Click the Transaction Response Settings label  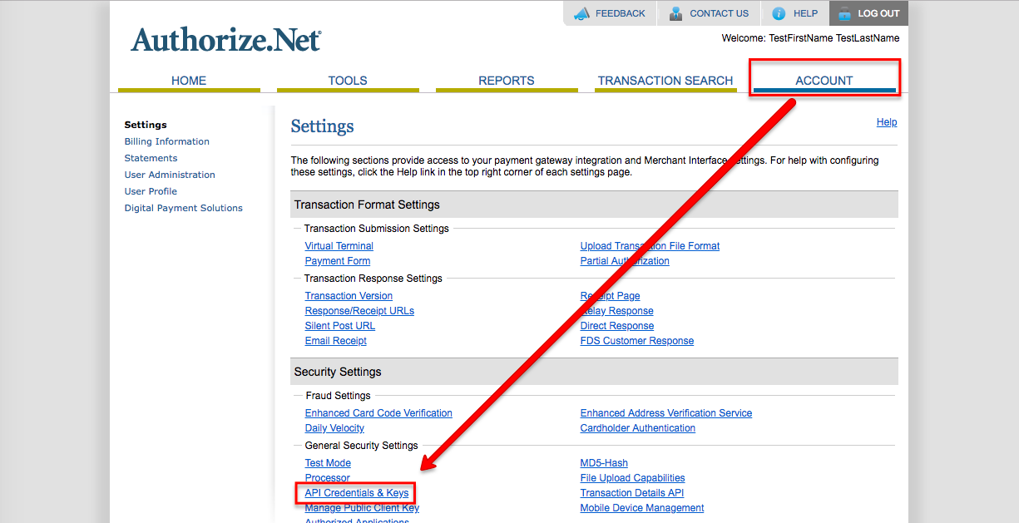click(x=373, y=279)
